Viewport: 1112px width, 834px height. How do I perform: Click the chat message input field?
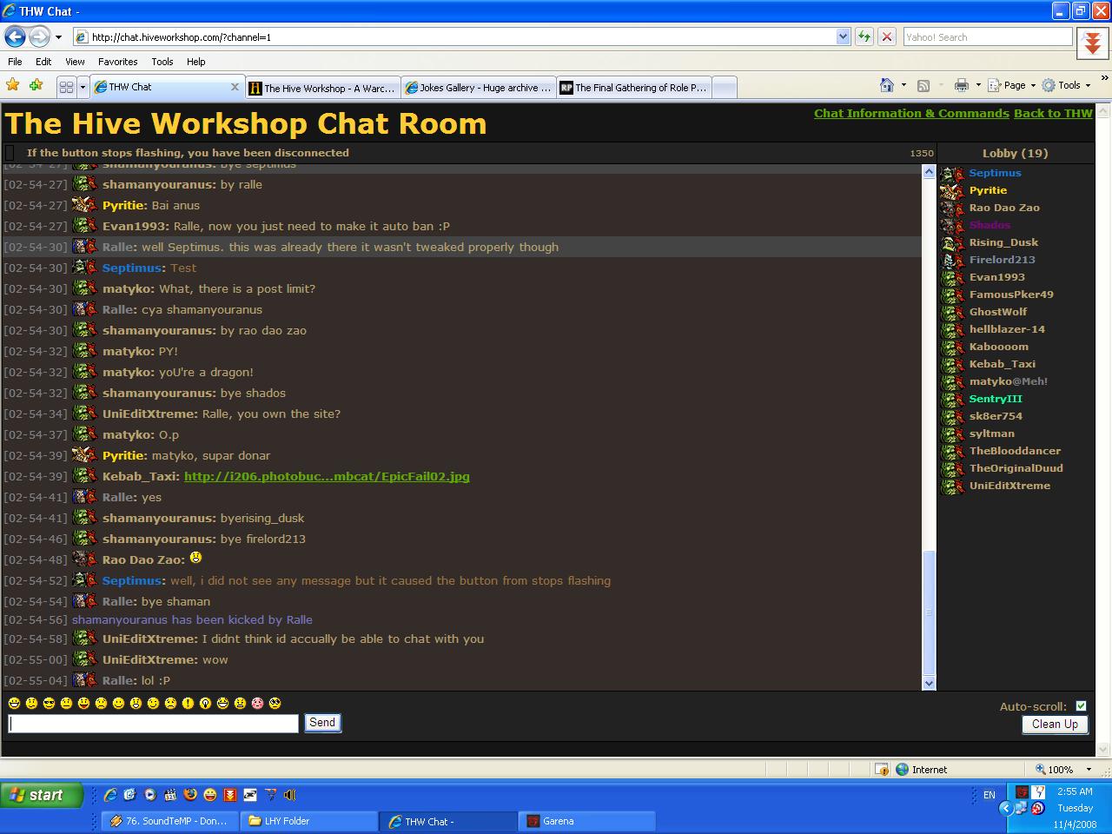[153, 723]
